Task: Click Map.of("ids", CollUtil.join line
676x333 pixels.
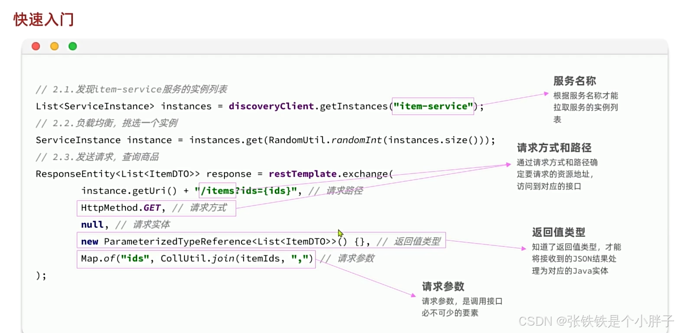Action: click(x=197, y=258)
